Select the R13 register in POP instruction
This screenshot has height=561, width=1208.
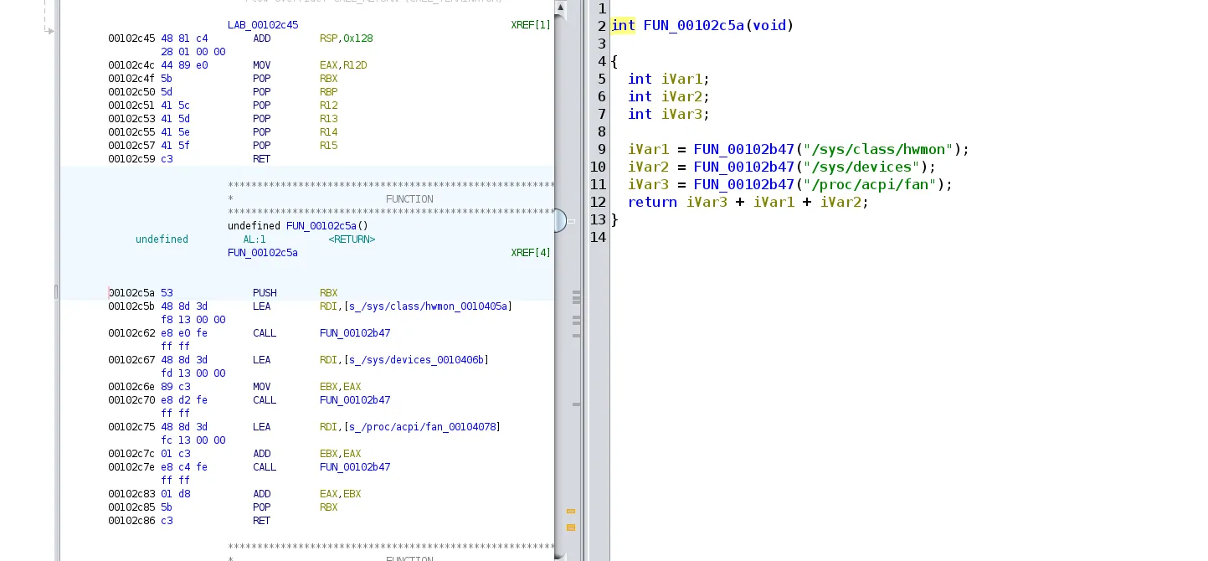pyautogui.click(x=328, y=119)
